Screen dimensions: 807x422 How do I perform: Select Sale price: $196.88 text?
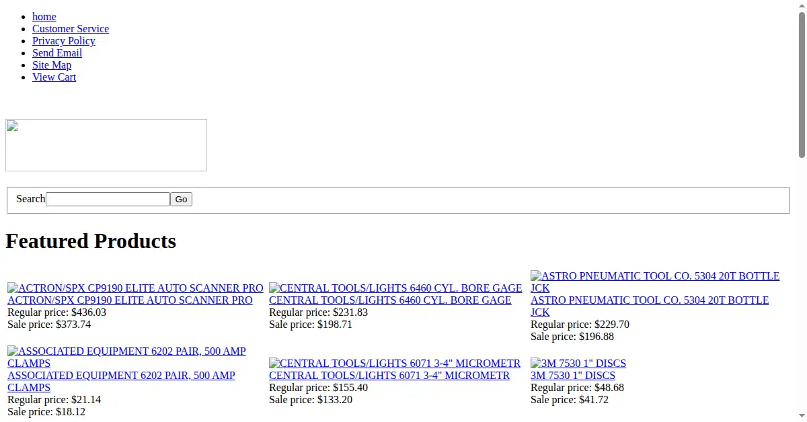point(572,337)
